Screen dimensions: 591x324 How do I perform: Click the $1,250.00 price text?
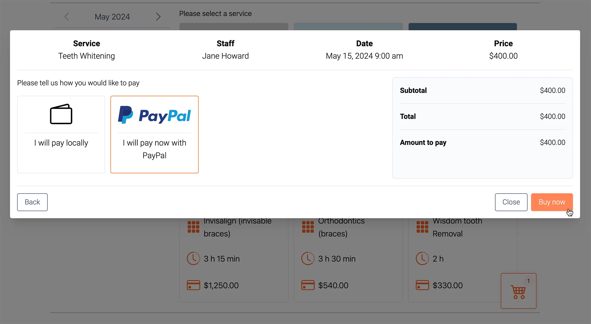click(221, 285)
